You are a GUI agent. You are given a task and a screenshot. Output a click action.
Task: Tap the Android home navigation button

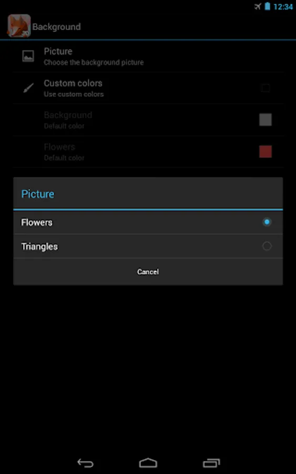coord(148,463)
